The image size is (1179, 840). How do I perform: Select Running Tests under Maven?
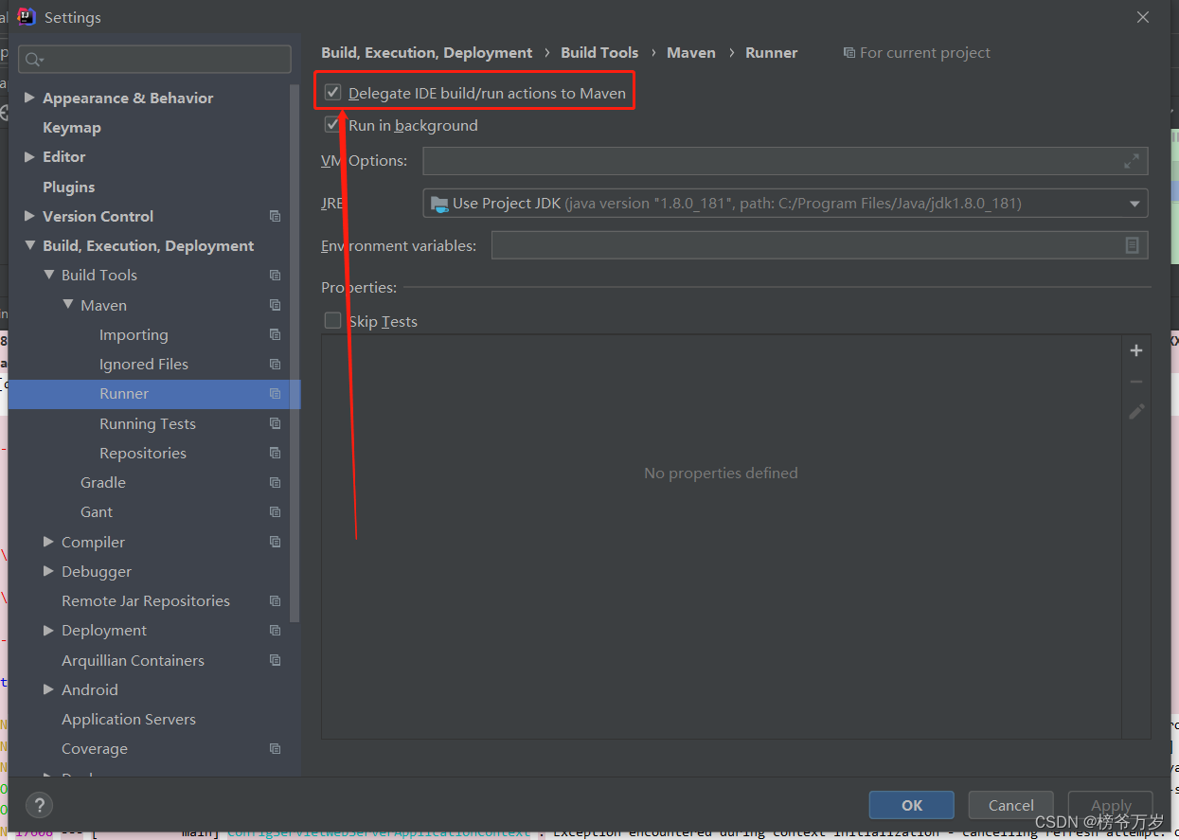[x=148, y=423]
